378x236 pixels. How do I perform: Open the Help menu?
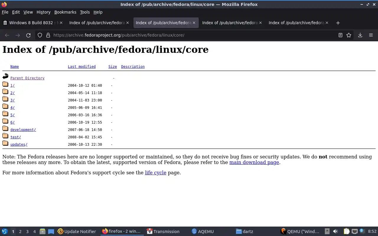[98, 12]
